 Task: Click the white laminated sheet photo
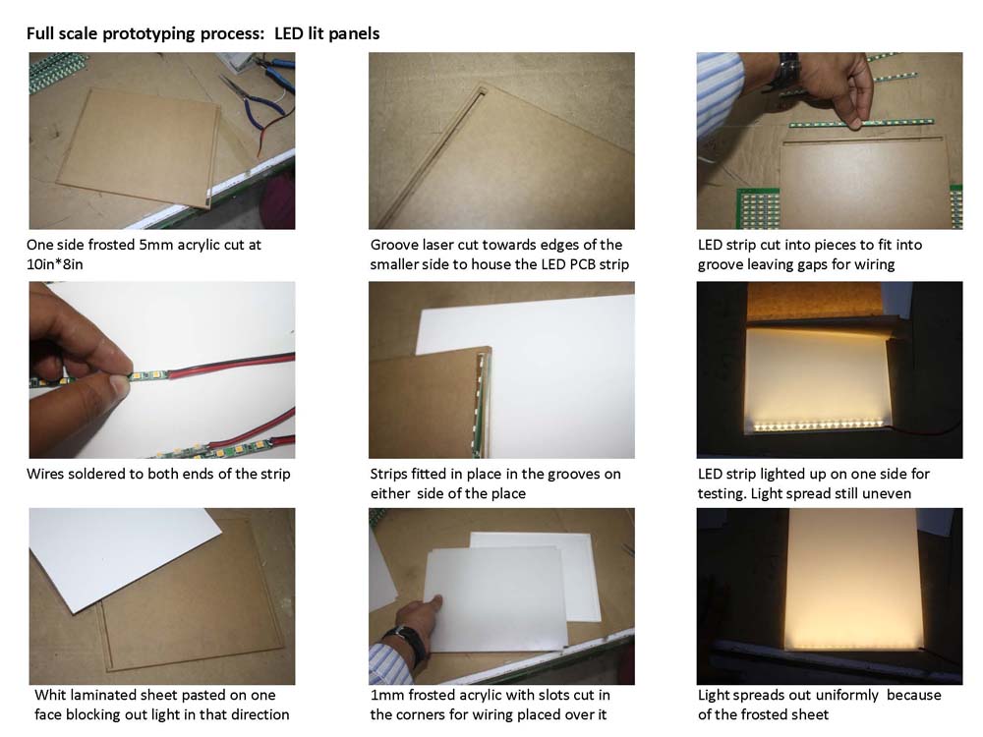[x=162, y=596]
